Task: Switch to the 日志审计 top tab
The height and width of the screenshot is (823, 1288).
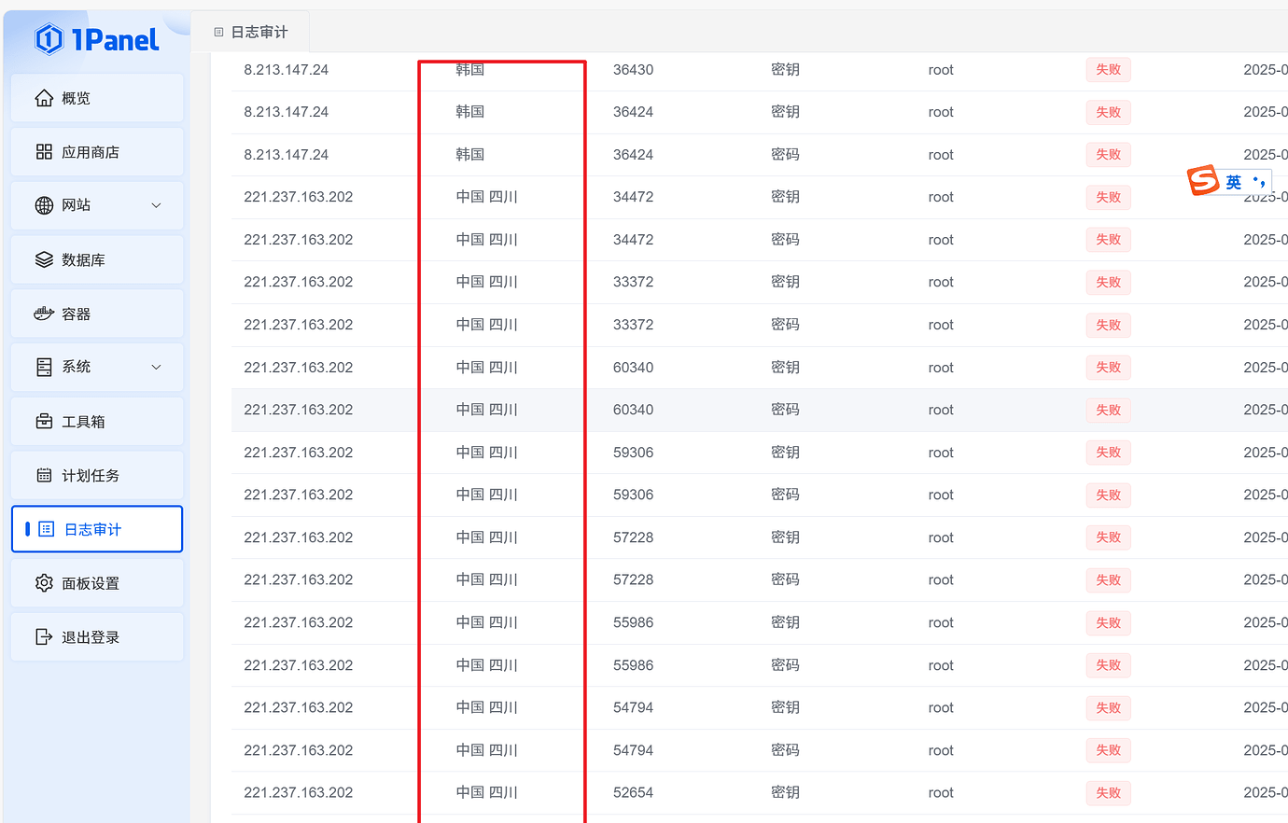Action: point(250,32)
